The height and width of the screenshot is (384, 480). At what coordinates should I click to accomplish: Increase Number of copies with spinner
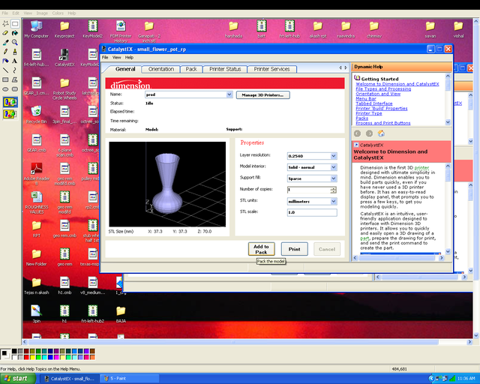click(x=333, y=188)
